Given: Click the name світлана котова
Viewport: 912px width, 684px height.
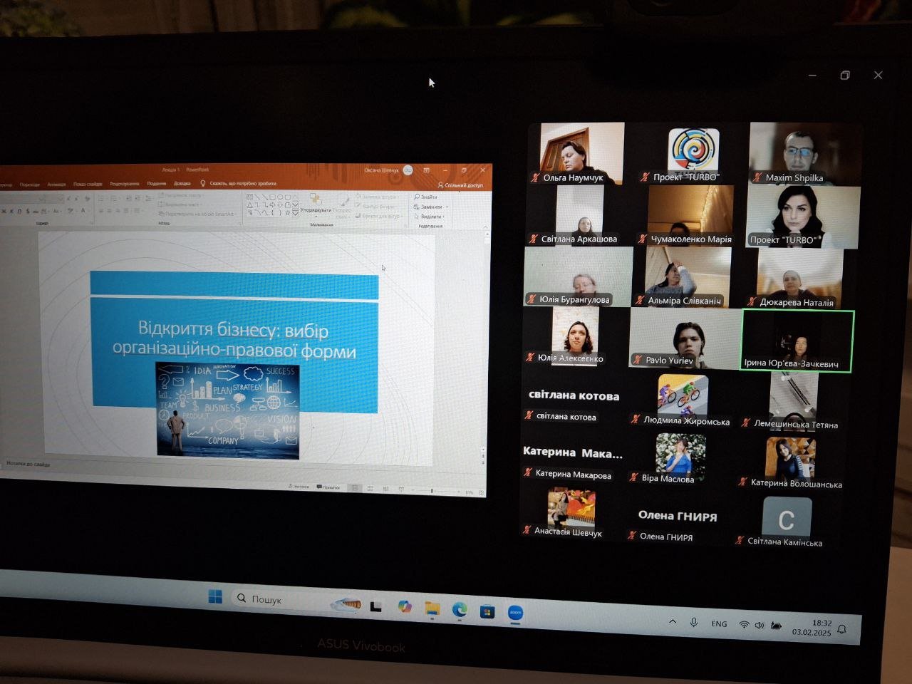Looking at the screenshot, I should point(566,417).
